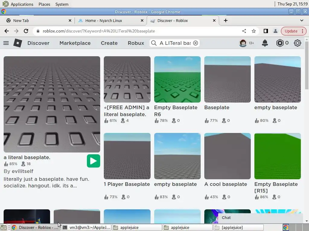Open the Robux navigation link
This screenshot has height=231, width=309.
point(136,43)
